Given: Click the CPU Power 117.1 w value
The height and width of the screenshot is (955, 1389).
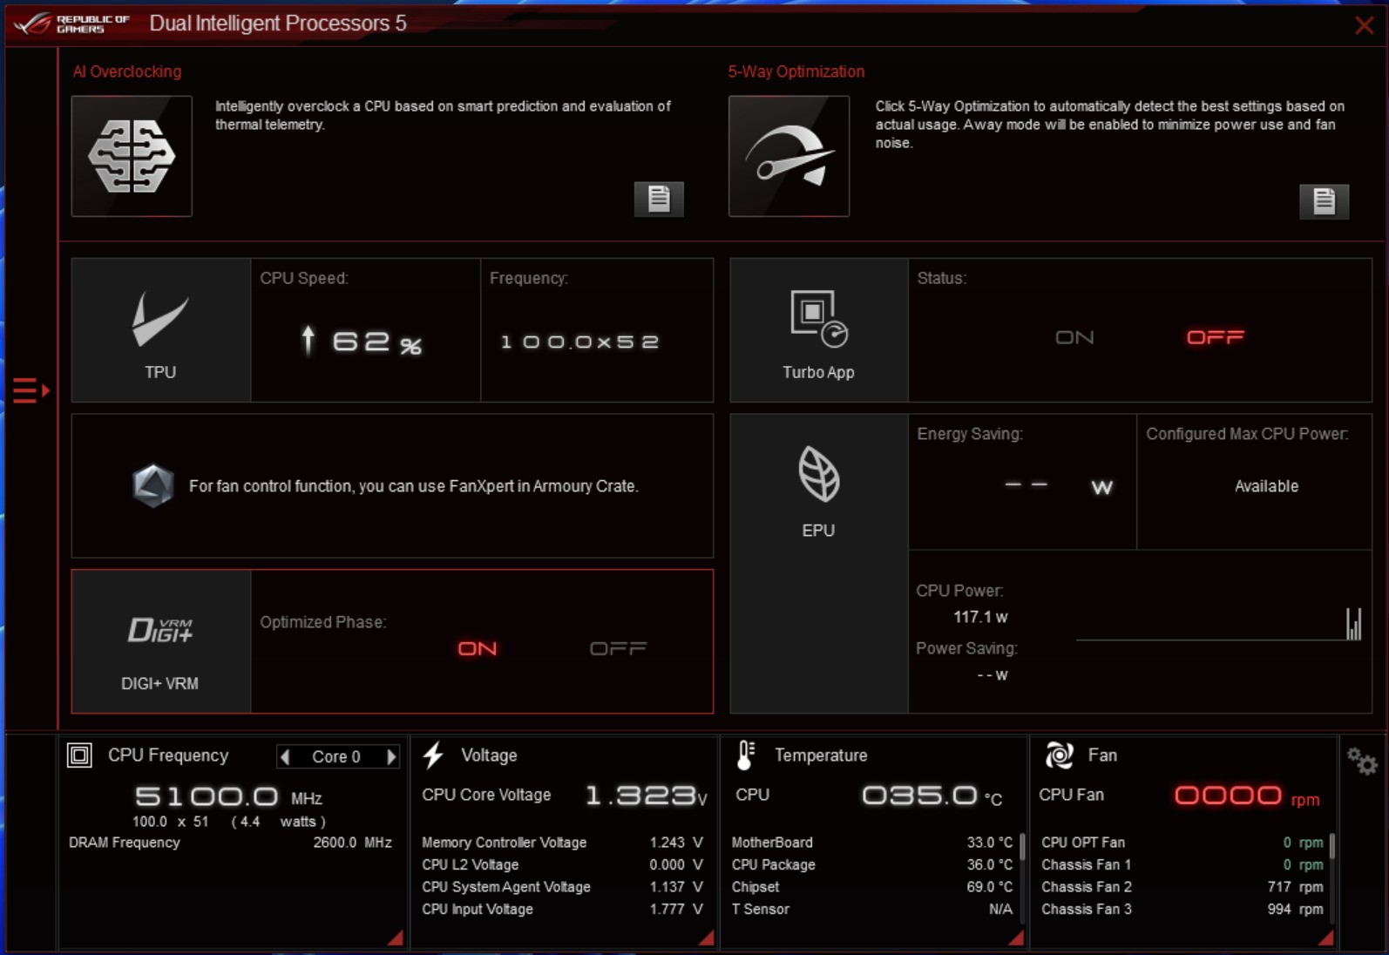Looking at the screenshot, I should [980, 617].
